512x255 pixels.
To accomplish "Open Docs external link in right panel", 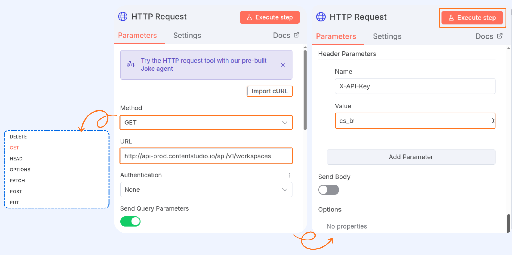I will [x=489, y=36].
